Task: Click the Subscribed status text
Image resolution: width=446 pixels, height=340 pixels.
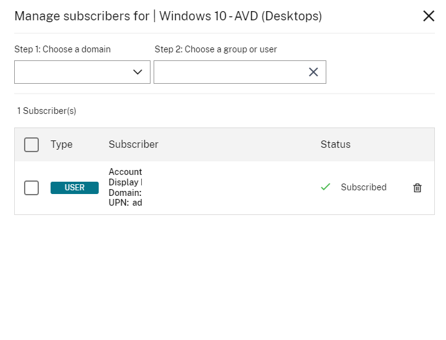Action: point(363,187)
